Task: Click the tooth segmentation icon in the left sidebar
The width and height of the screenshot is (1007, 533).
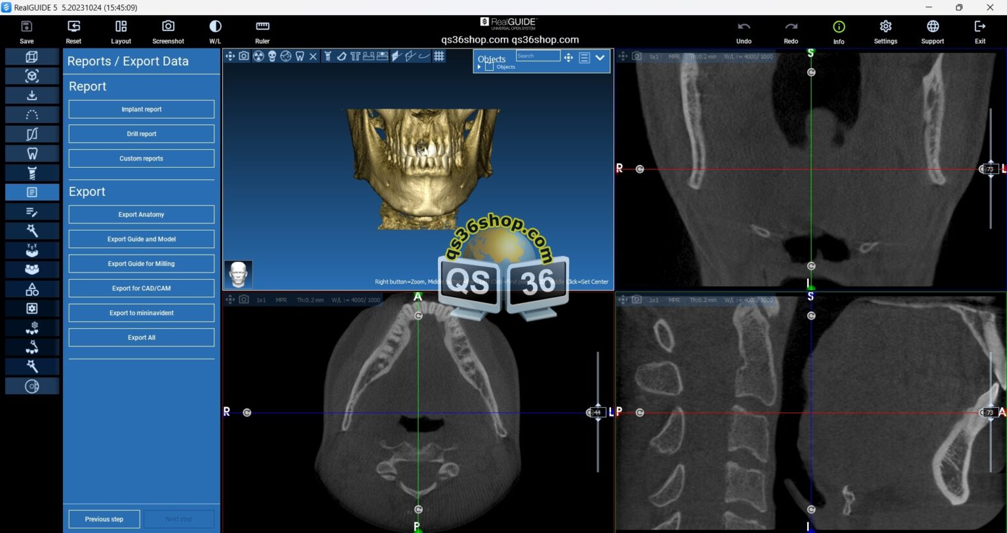Action: point(31,153)
